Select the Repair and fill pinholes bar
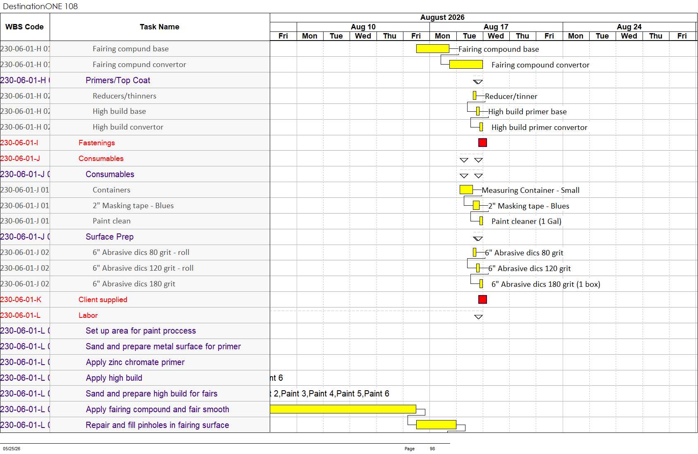This screenshot has width=698, height=454. tap(436, 425)
